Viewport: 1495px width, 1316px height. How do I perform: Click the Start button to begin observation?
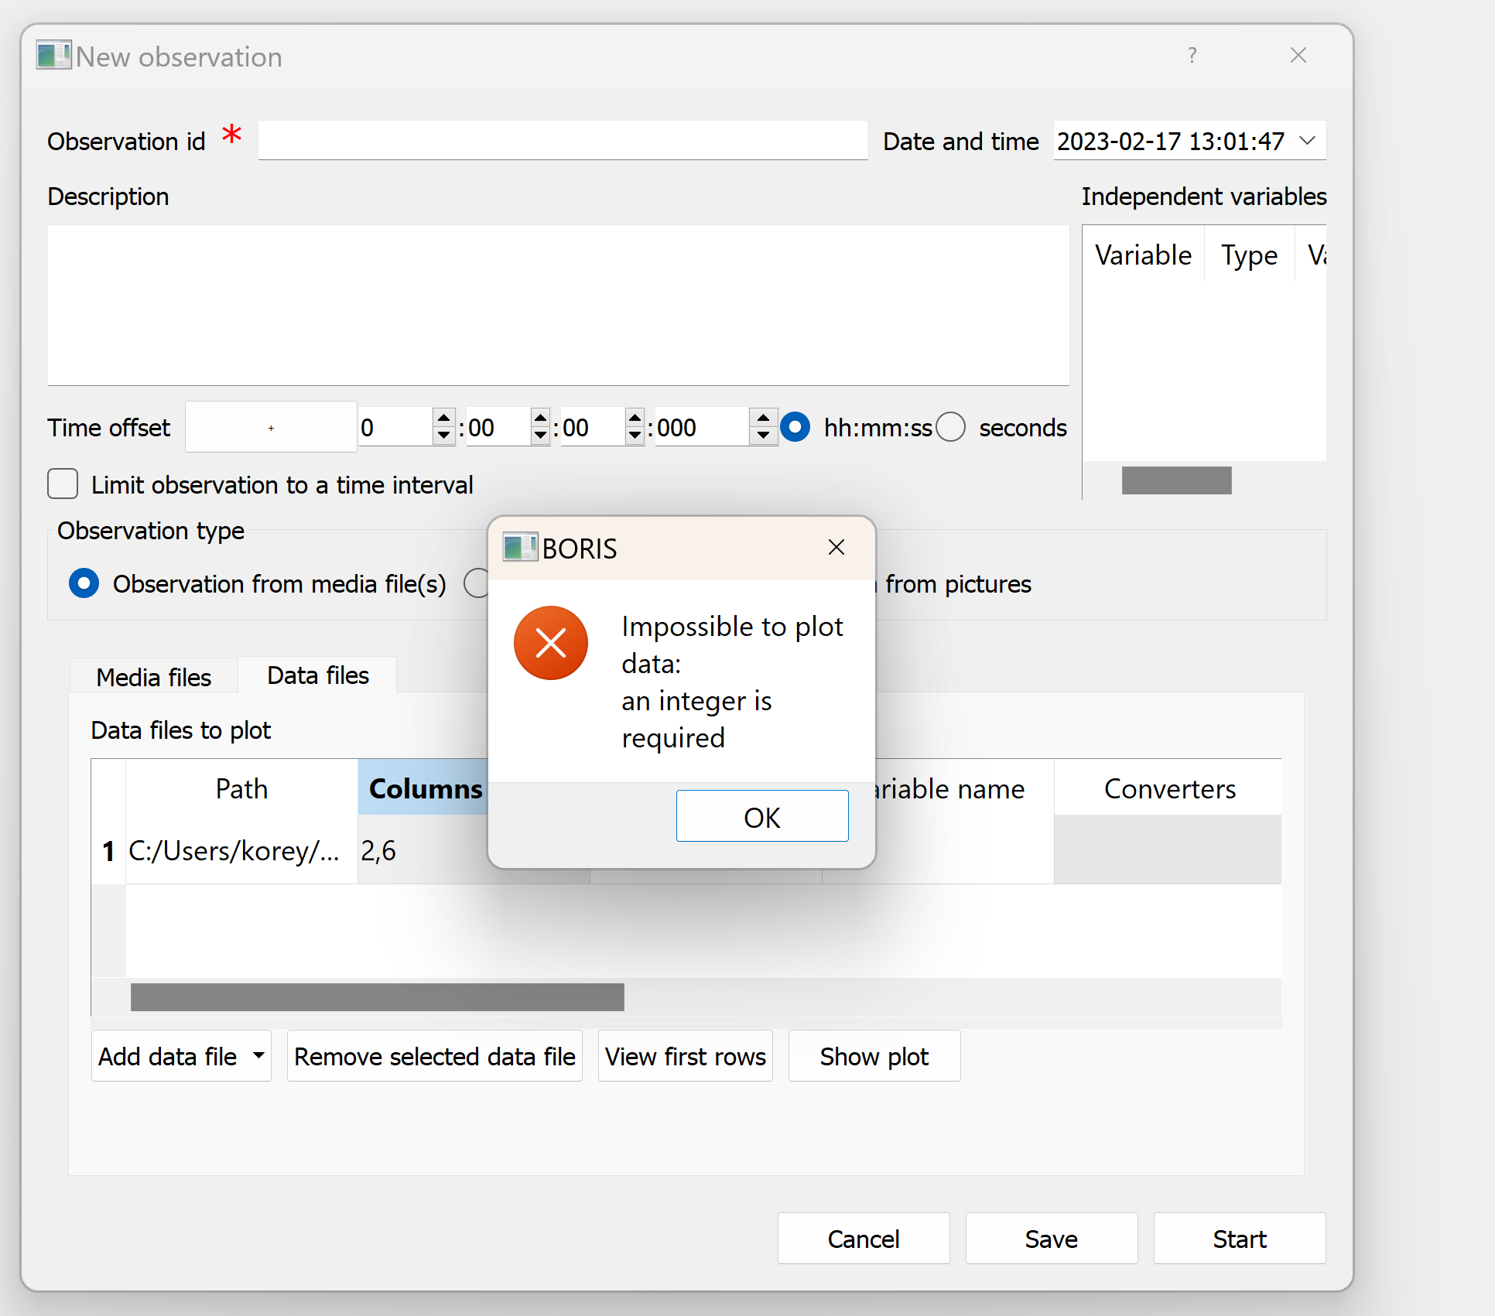click(1238, 1239)
